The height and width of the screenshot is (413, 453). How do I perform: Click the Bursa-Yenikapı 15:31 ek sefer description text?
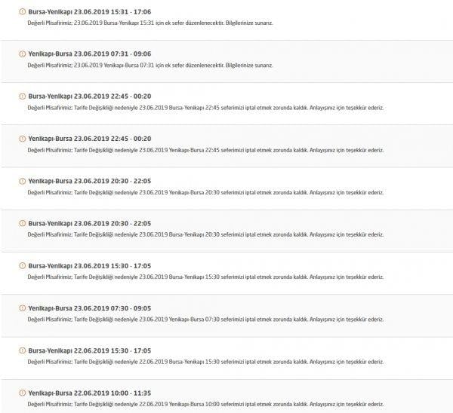click(150, 23)
